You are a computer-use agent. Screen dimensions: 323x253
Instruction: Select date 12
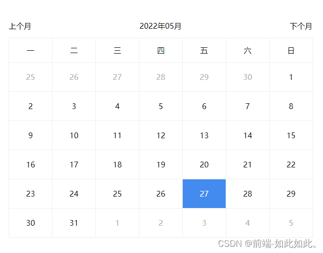coord(161,135)
